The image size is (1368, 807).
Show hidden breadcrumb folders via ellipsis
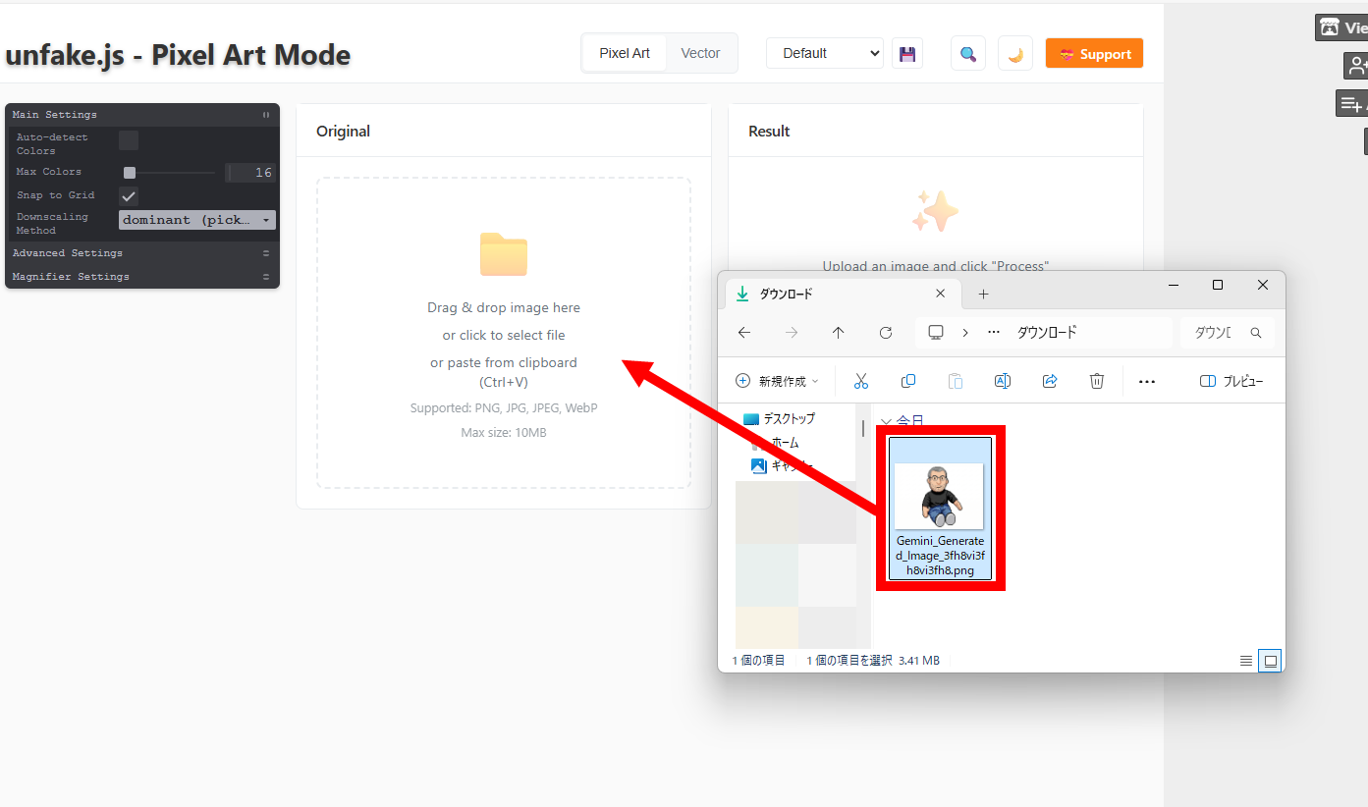(994, 333)
